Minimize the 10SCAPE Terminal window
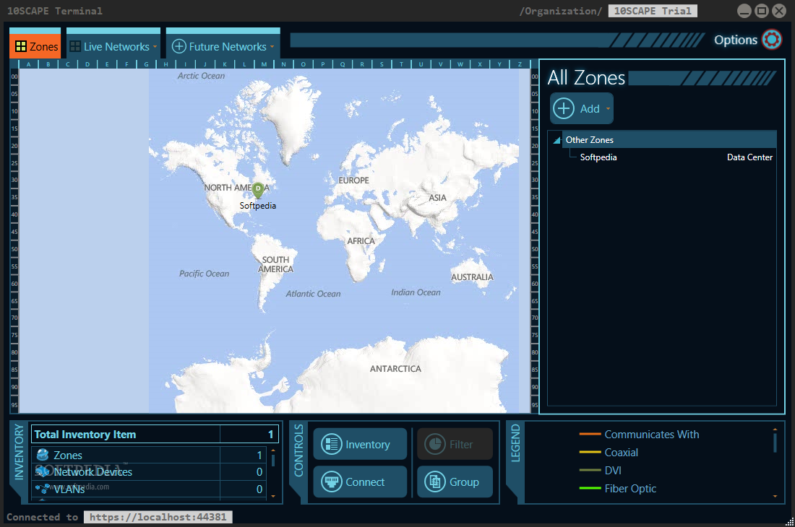 pos(744,11)
